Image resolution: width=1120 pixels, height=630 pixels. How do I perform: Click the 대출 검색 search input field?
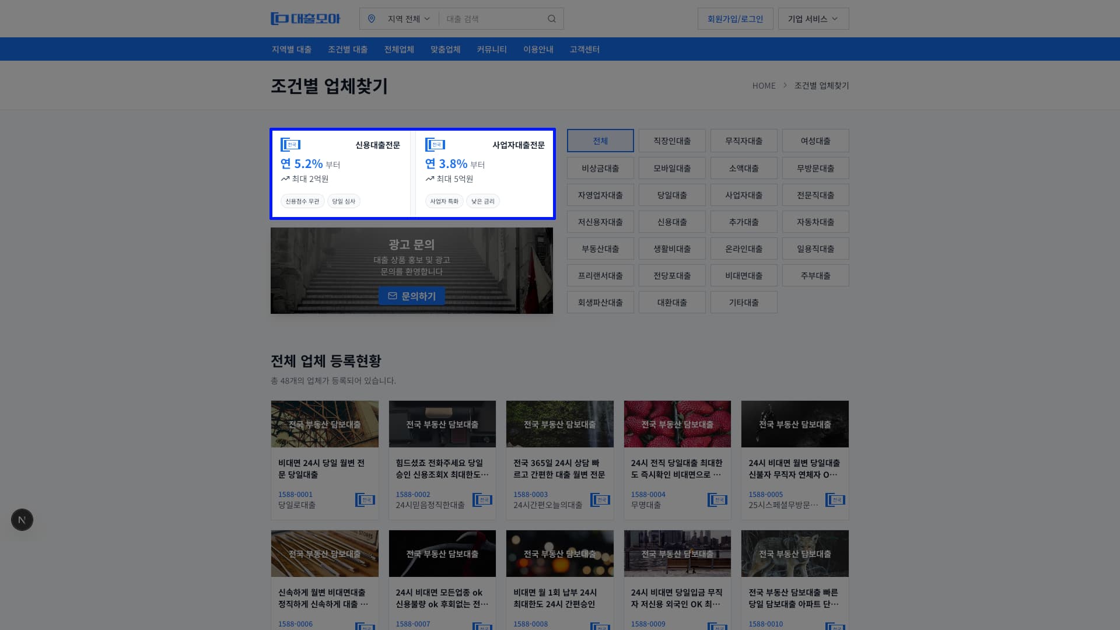click(x=496, y=18)
